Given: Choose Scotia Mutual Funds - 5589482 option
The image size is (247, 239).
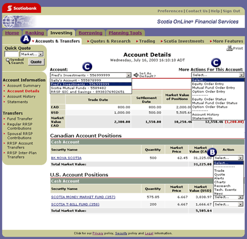Looking at the screenshot, I should pos(91,88).
